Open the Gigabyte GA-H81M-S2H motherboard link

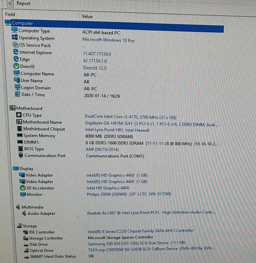(151, 124)
